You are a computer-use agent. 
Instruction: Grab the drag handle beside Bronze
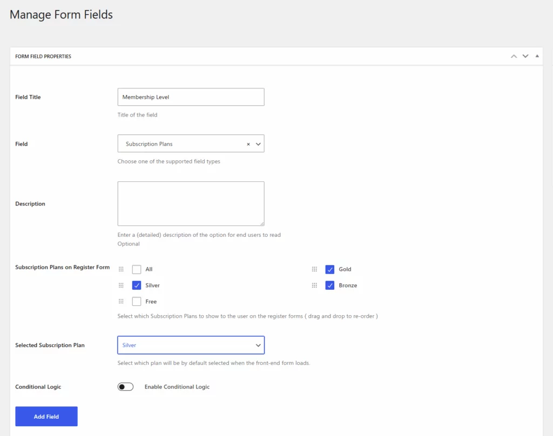tap(314, 285)
